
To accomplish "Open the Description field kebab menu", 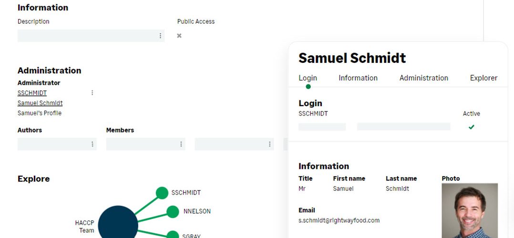I will (160, 36).
